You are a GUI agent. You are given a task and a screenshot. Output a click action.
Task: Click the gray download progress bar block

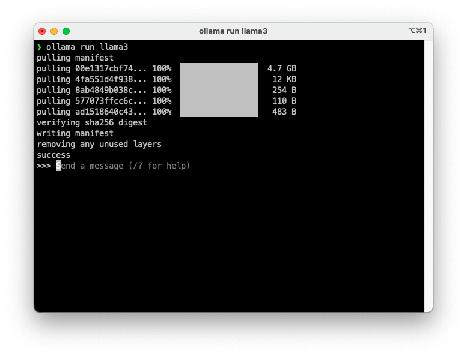219,90
